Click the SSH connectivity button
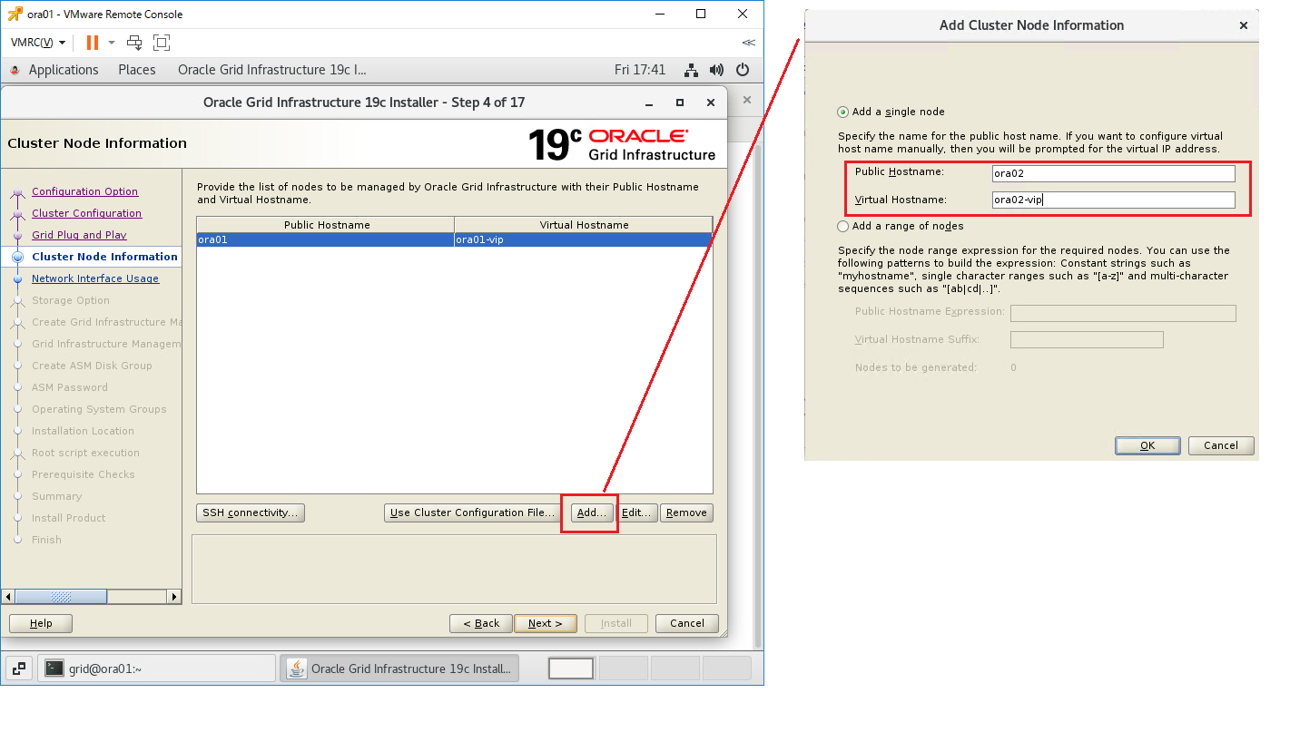This screenshot has height=732, width=1290. click(251, 512)
